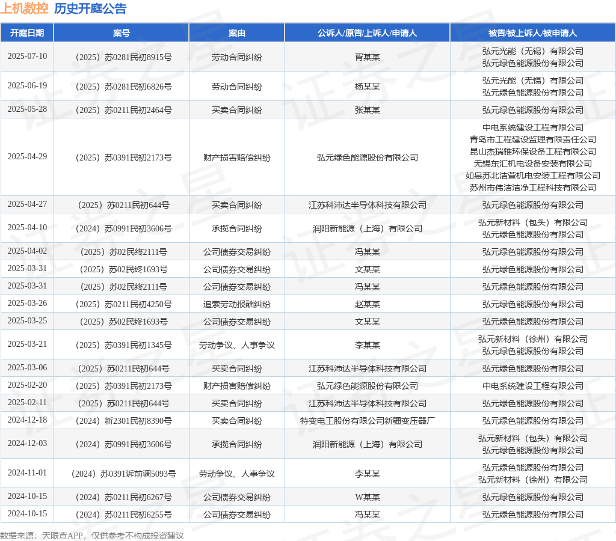Viewport: 616px width, 541px height.
Task: Click 润阳新能源（上海）有限公司 in the 2025-04-10 row
Action: click(368, 228)
